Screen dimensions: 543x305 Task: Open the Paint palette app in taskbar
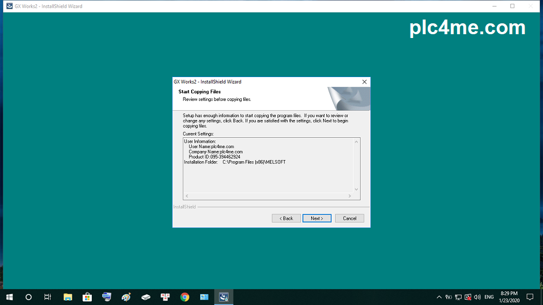pyautogui.click(x=126, y=297)
